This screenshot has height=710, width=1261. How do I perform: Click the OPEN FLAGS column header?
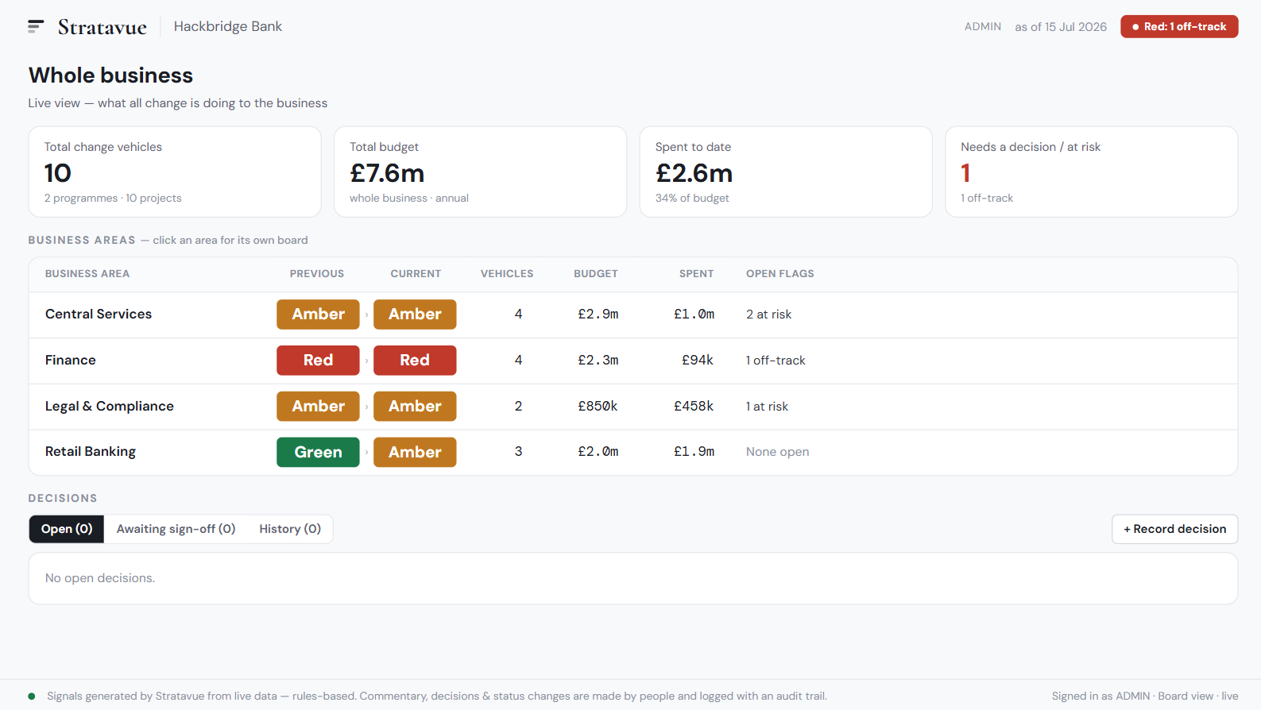point(780,274)
